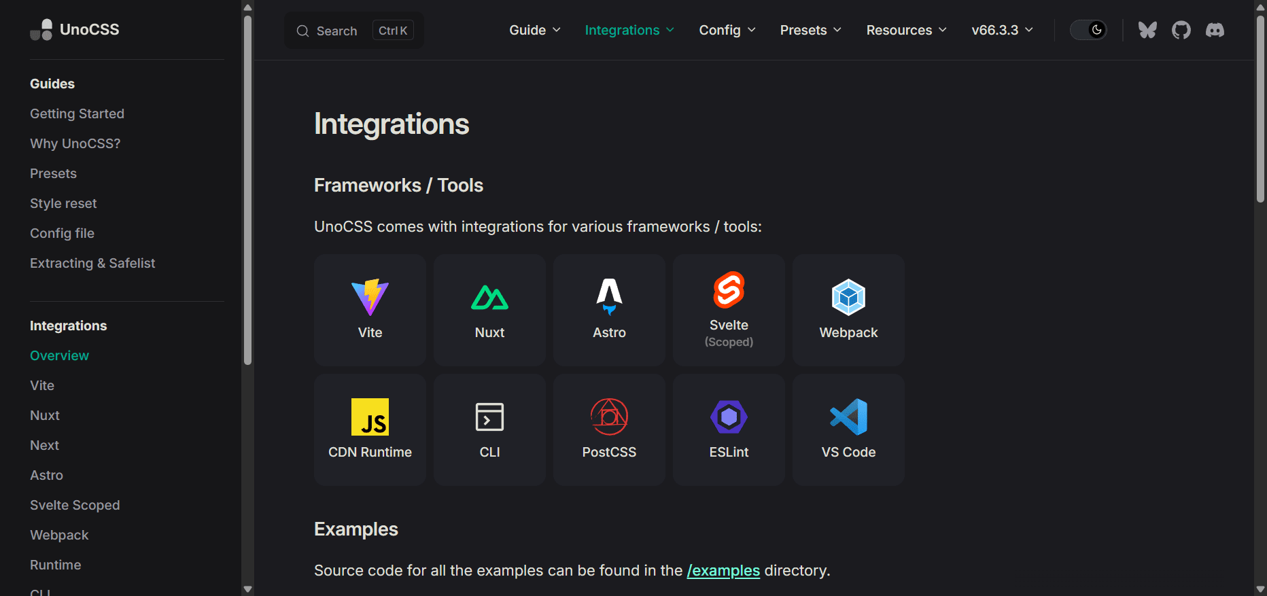The height and width of the screenshot is (596, 1267).
Task: Open Config file sidebar item
Action: (x=62, y=233)
